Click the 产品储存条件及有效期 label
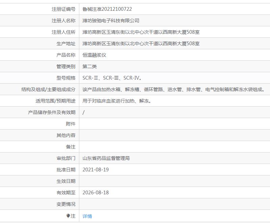Viewport: 270px width, 224px height. [x=52, y=112]
